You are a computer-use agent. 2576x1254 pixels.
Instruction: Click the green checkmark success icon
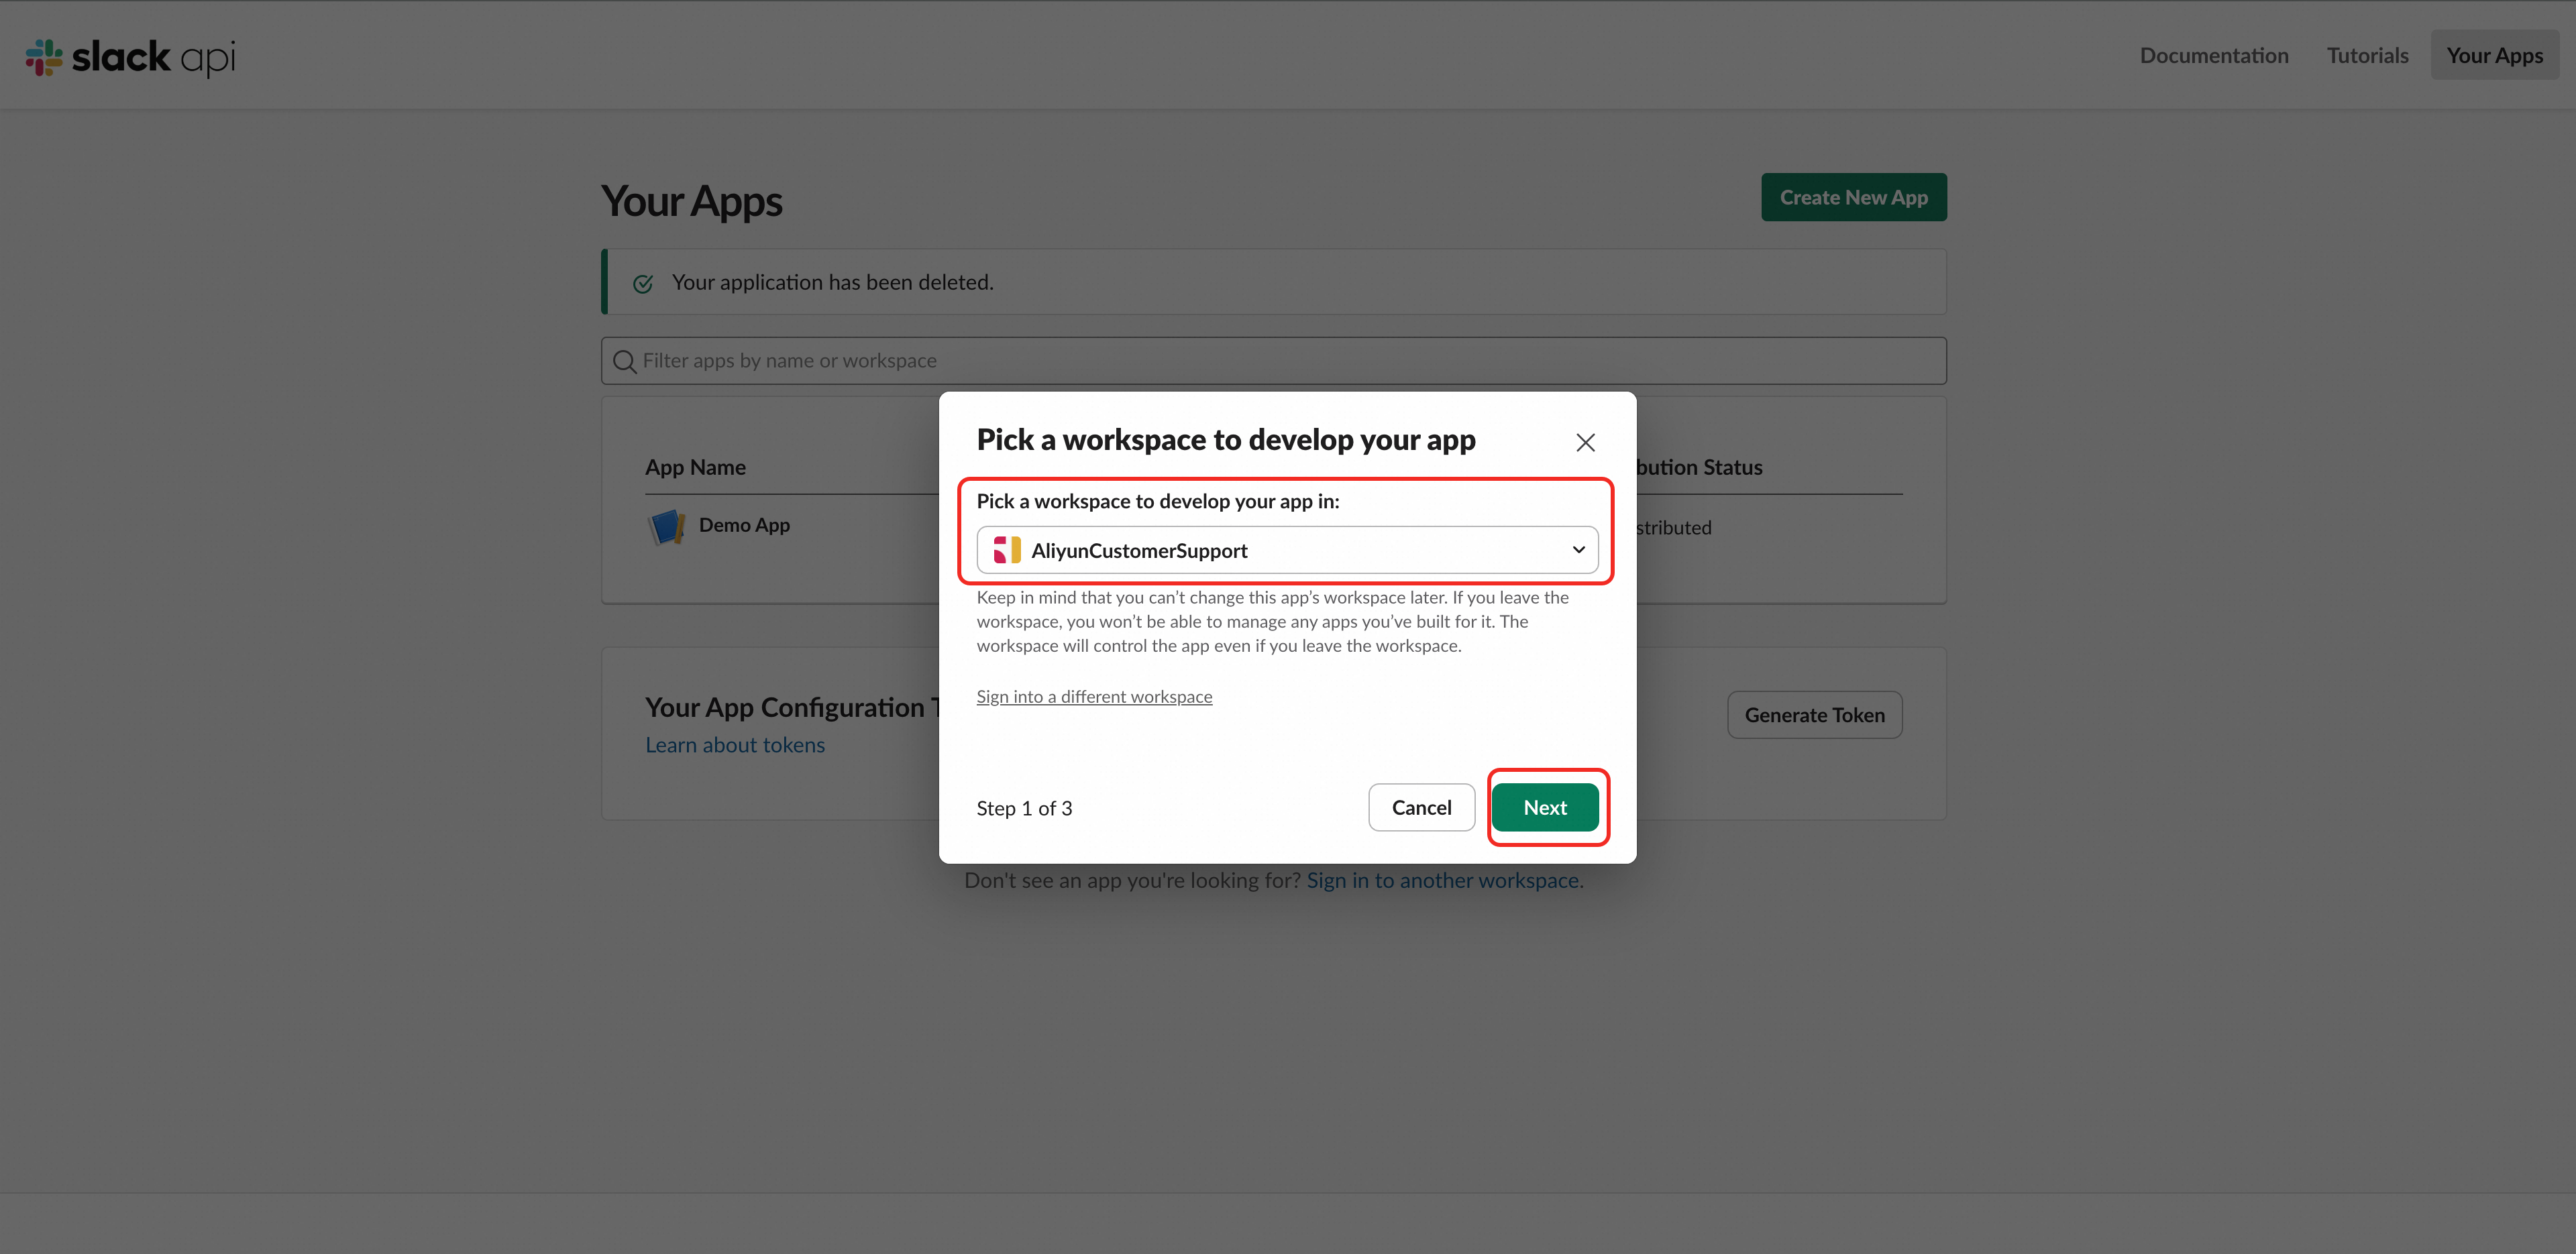643,283
